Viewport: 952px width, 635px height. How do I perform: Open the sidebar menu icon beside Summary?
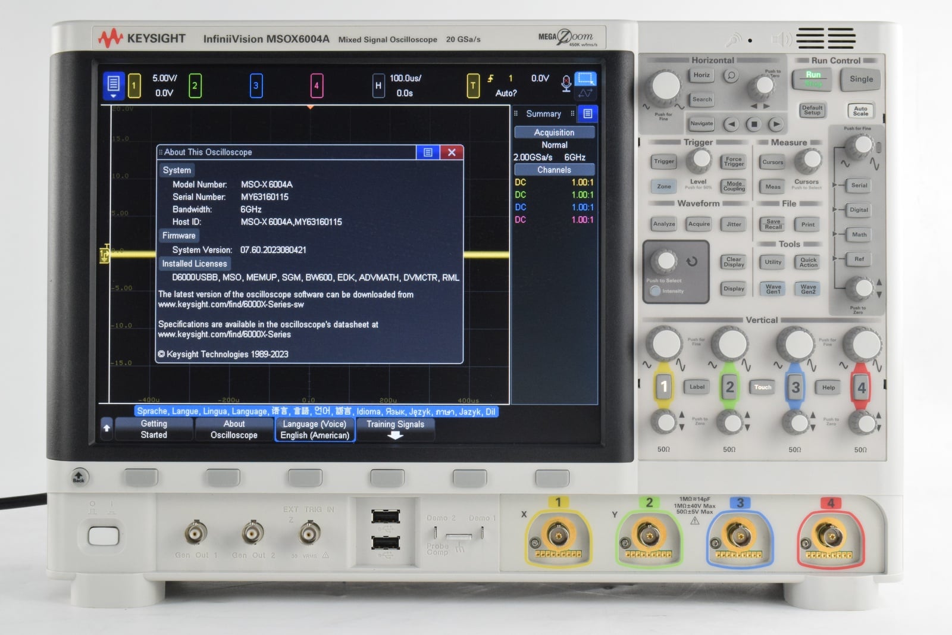(x=587, y=114)
